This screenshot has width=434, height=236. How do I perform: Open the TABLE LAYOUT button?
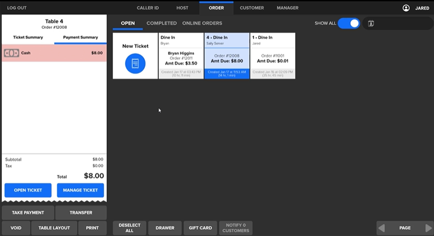54,228
